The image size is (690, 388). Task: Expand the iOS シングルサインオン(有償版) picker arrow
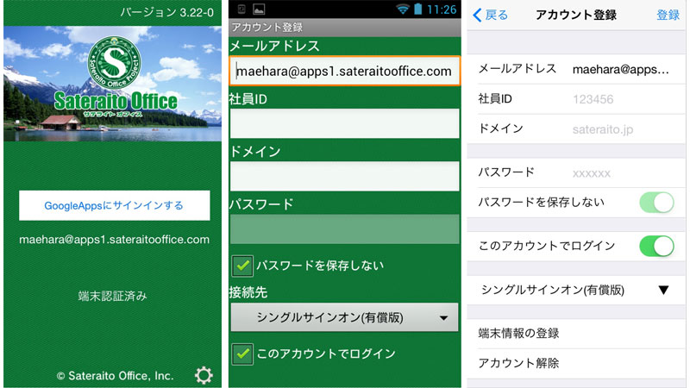[x=663, y=290]
